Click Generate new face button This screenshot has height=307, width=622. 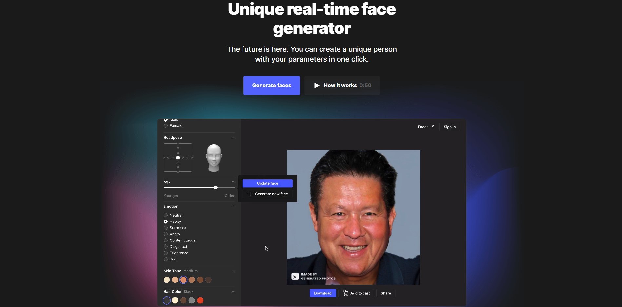[267, 194]
